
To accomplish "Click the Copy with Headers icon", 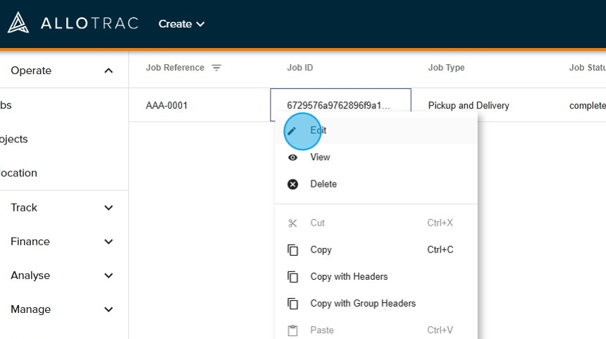I will point(292,277).
